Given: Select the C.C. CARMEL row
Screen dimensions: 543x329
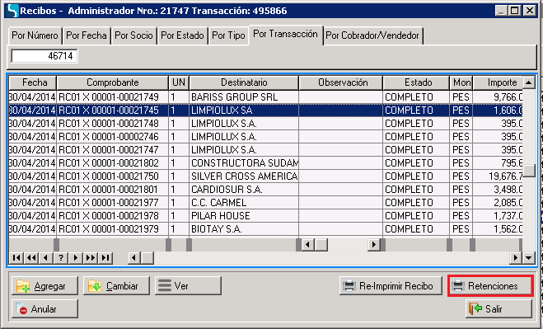Looking at the screenshot, I should point(265,203).
